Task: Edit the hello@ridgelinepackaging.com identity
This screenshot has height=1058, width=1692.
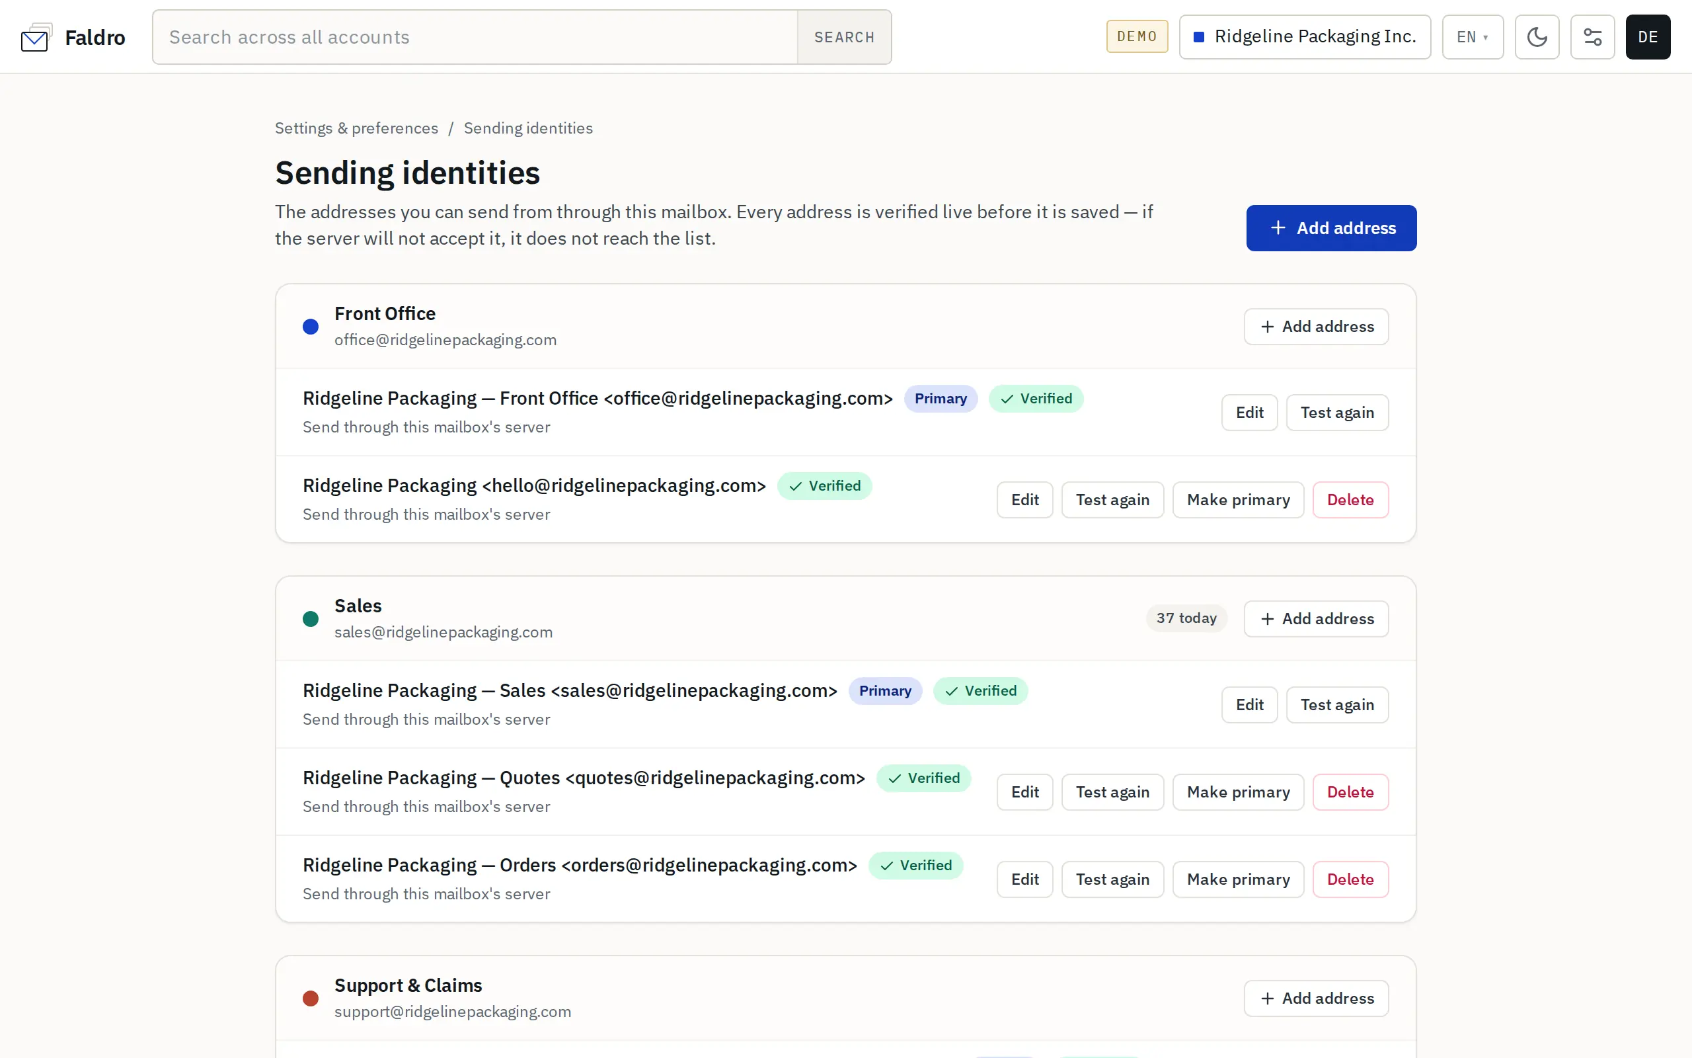Action: pyautogui.click(x=1025, y=501)
